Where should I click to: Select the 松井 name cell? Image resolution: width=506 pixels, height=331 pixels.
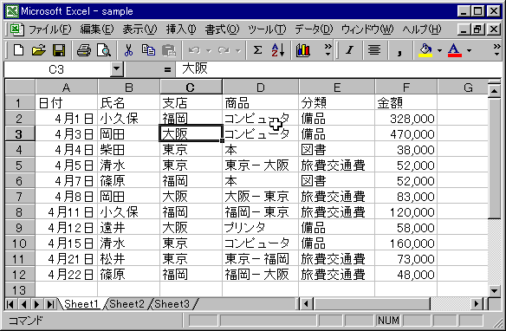click(128, 259)
